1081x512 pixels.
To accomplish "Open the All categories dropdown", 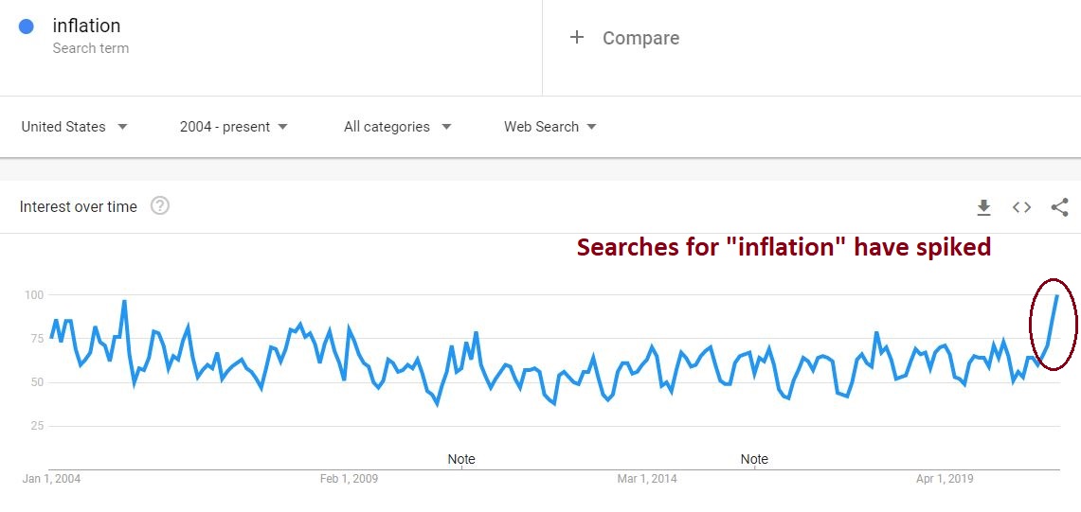I will click(397, 127).
